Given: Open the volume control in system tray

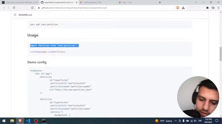Looking at the screenshot, I should click(195, 121).
